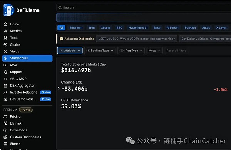Click the $316.497b market cap value
This screenshot has width=231, height=150.
point(76,70)
